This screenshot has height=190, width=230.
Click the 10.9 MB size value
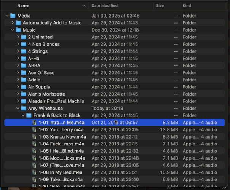coord(169,172)
